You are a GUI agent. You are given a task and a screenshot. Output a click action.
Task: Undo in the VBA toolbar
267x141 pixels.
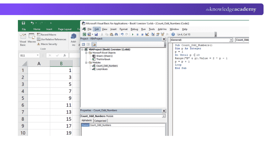[122, 34]
